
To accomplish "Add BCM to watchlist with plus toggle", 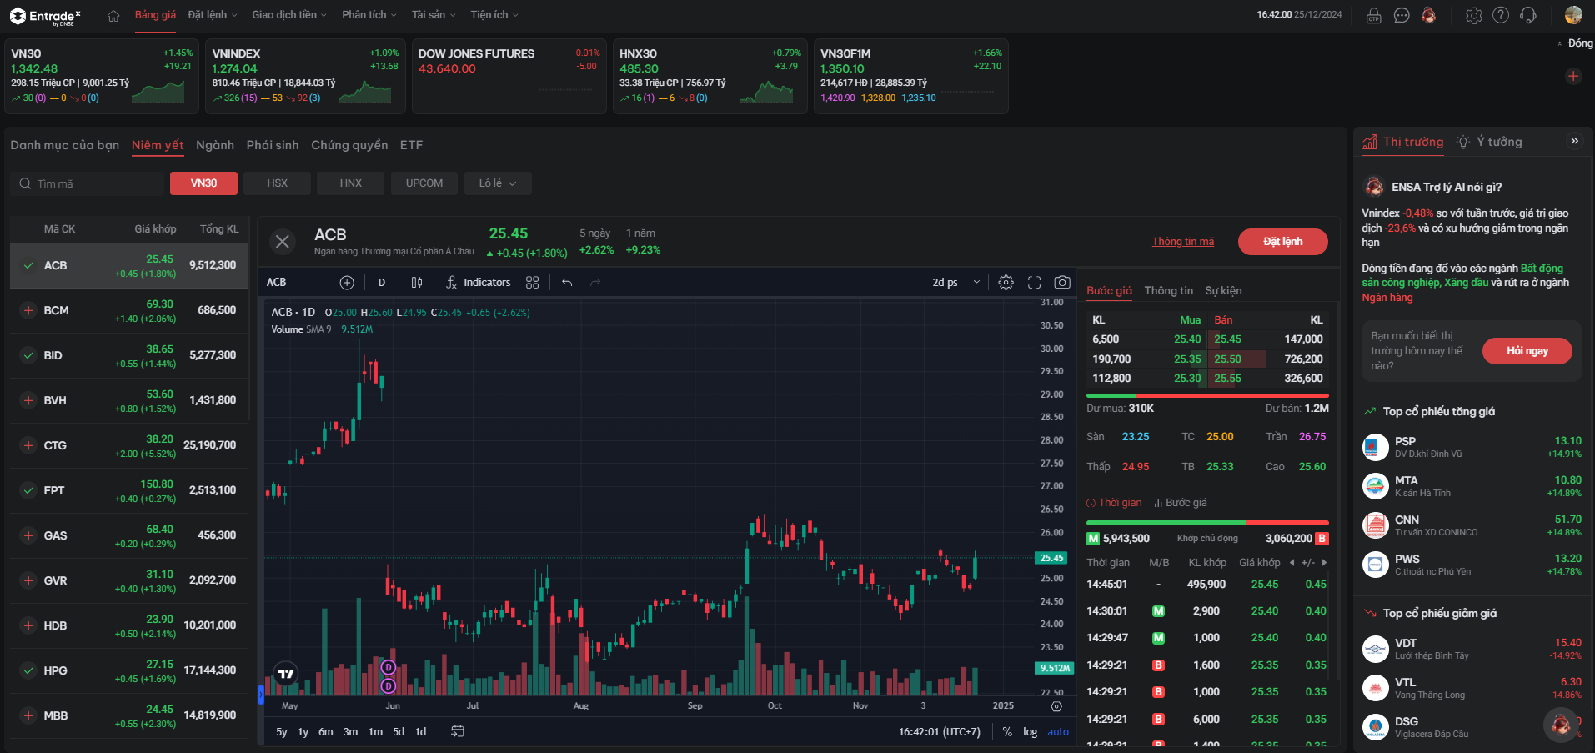I will [28, 310].
